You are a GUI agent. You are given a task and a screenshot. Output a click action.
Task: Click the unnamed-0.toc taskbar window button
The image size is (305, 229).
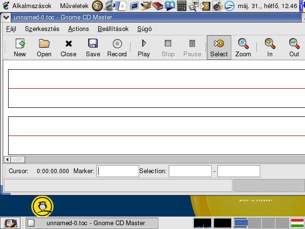92,223
